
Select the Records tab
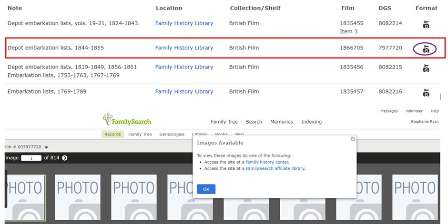pyautogui.click(x=112, y=134)
